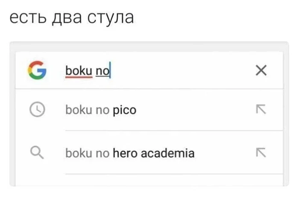The image size is (299, 197).
Task: Click the bold word 'pico'
Action: (124, 110)
